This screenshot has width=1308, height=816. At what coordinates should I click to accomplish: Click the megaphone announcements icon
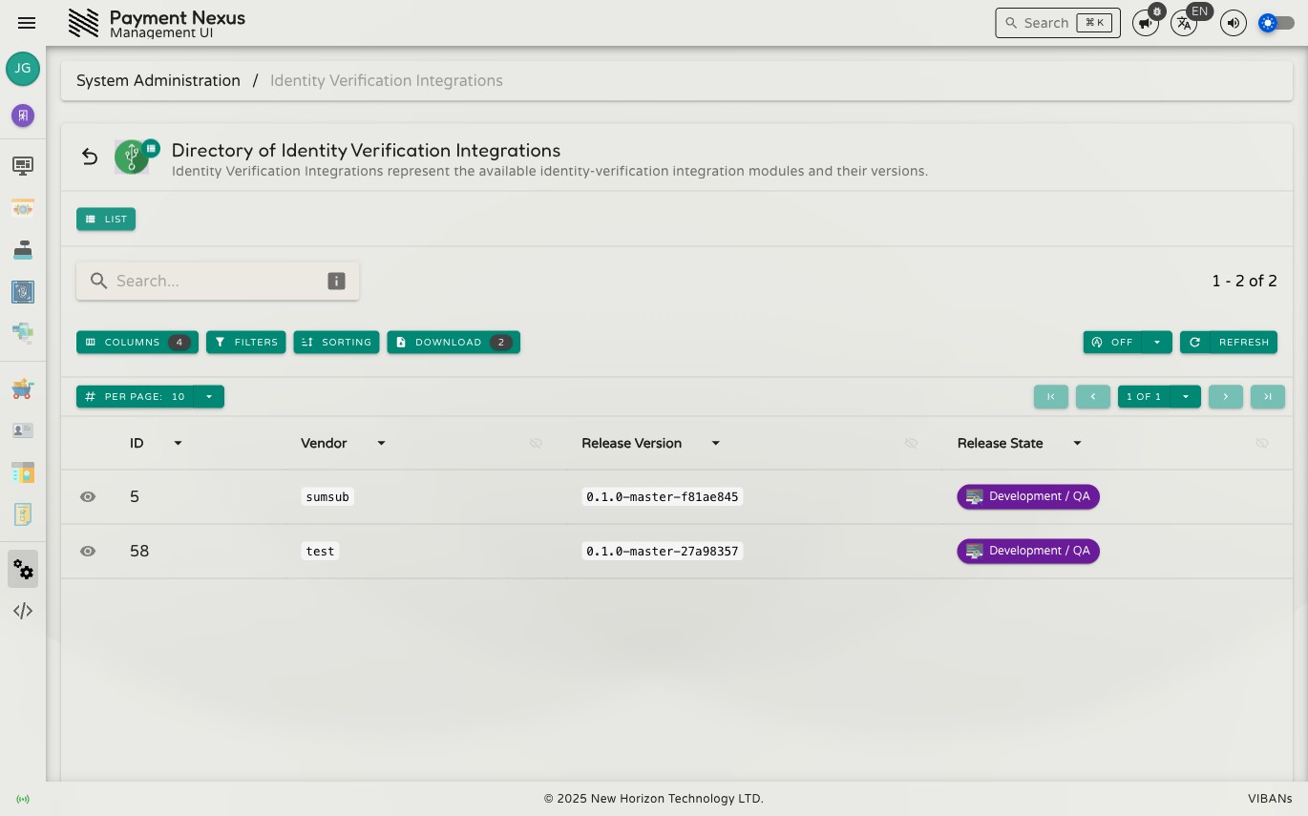point(1145,23)
